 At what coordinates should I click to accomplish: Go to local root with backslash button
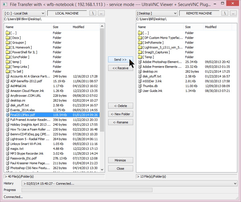click(x=93, y=13)
